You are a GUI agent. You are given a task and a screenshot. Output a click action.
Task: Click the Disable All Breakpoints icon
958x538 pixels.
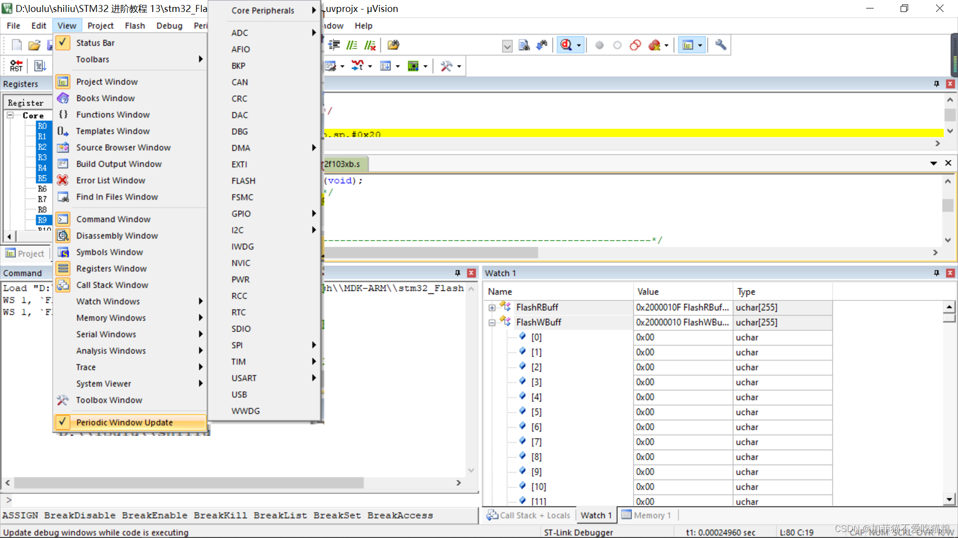[x=636, y=45]
